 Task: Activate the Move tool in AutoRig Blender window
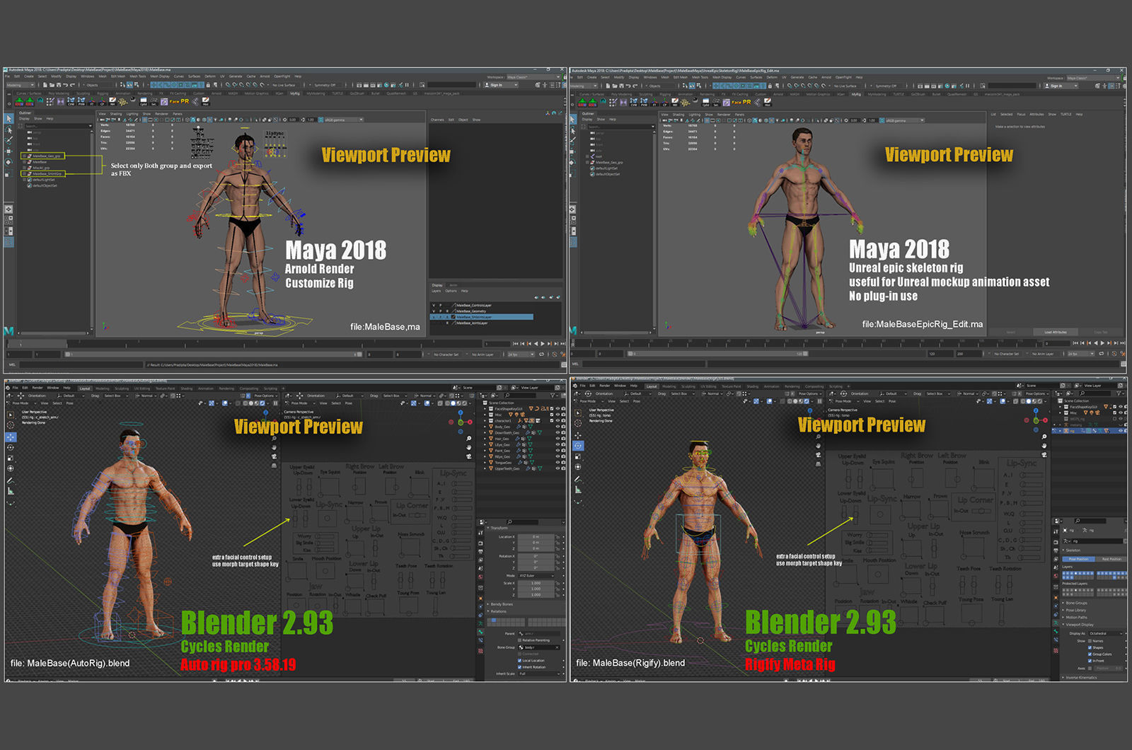(10, 437)
